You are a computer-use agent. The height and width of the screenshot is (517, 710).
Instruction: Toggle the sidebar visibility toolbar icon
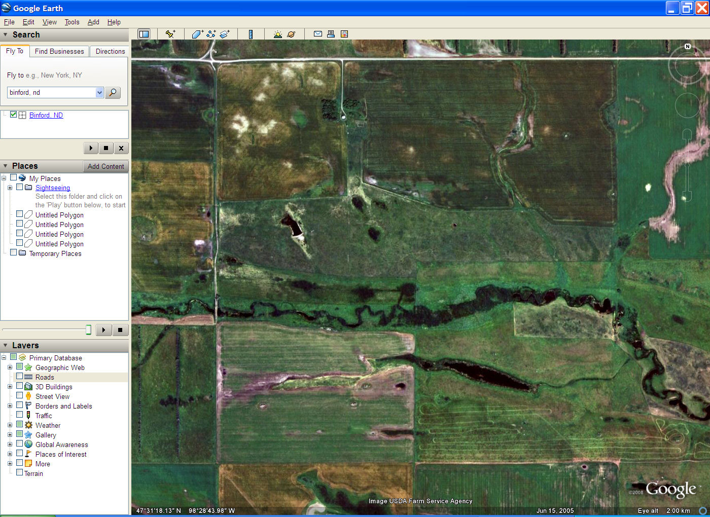click(x=144, y=34)
